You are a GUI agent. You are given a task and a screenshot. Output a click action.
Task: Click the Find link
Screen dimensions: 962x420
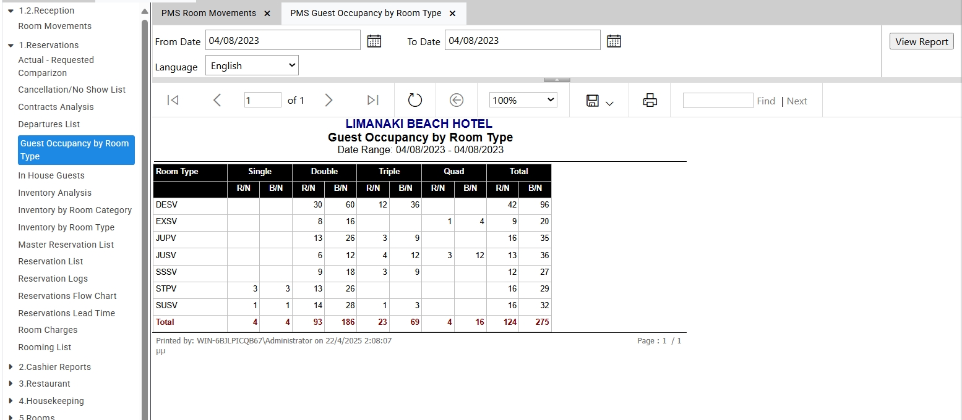click(766, 101)
